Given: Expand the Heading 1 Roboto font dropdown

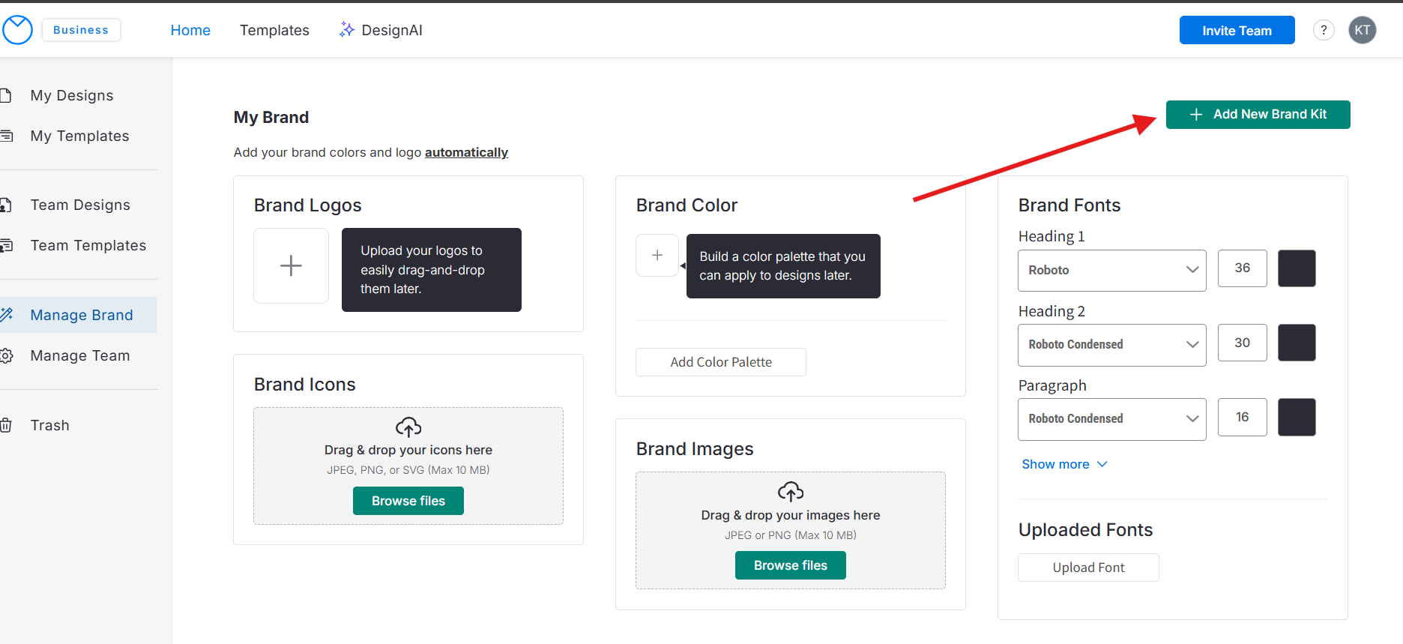Looking at the screenshot, I should [1111, 270].
